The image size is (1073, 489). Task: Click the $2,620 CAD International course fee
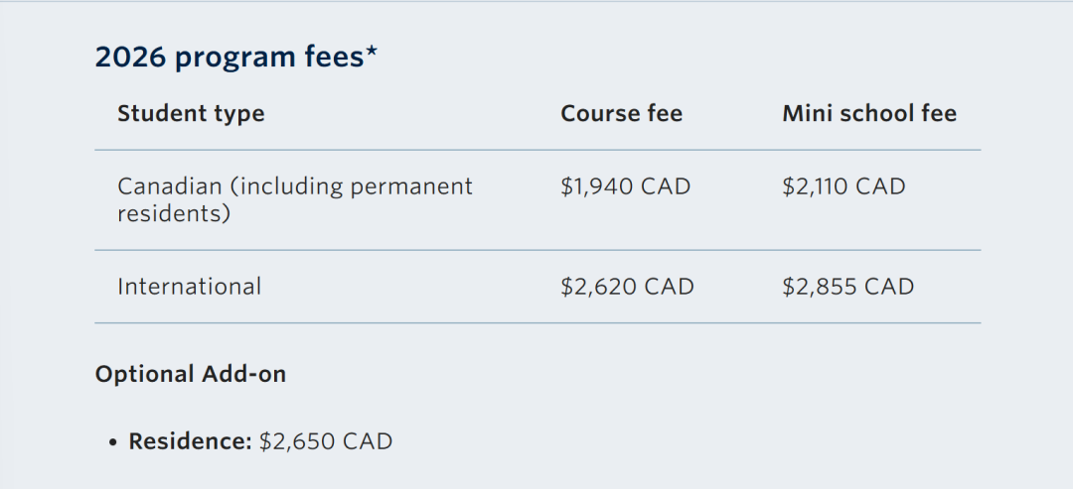click(627, 288)
